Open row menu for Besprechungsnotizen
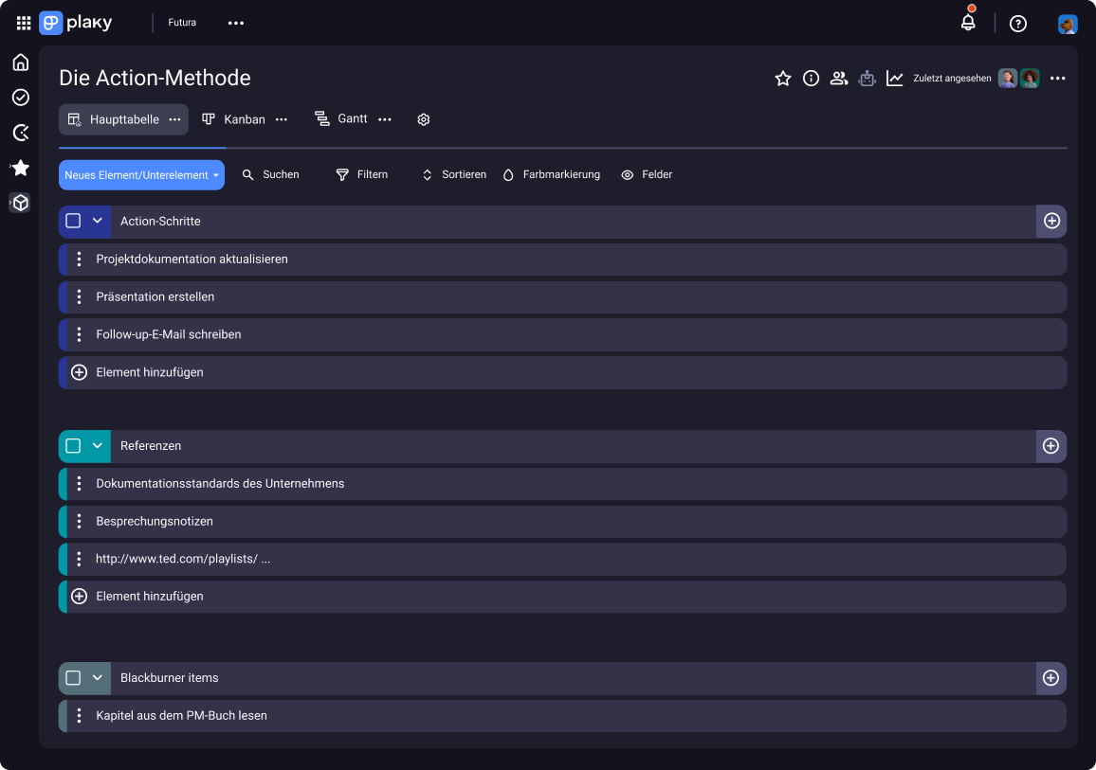Screen dimensions: 1096x770 click(x=79, y=521)
